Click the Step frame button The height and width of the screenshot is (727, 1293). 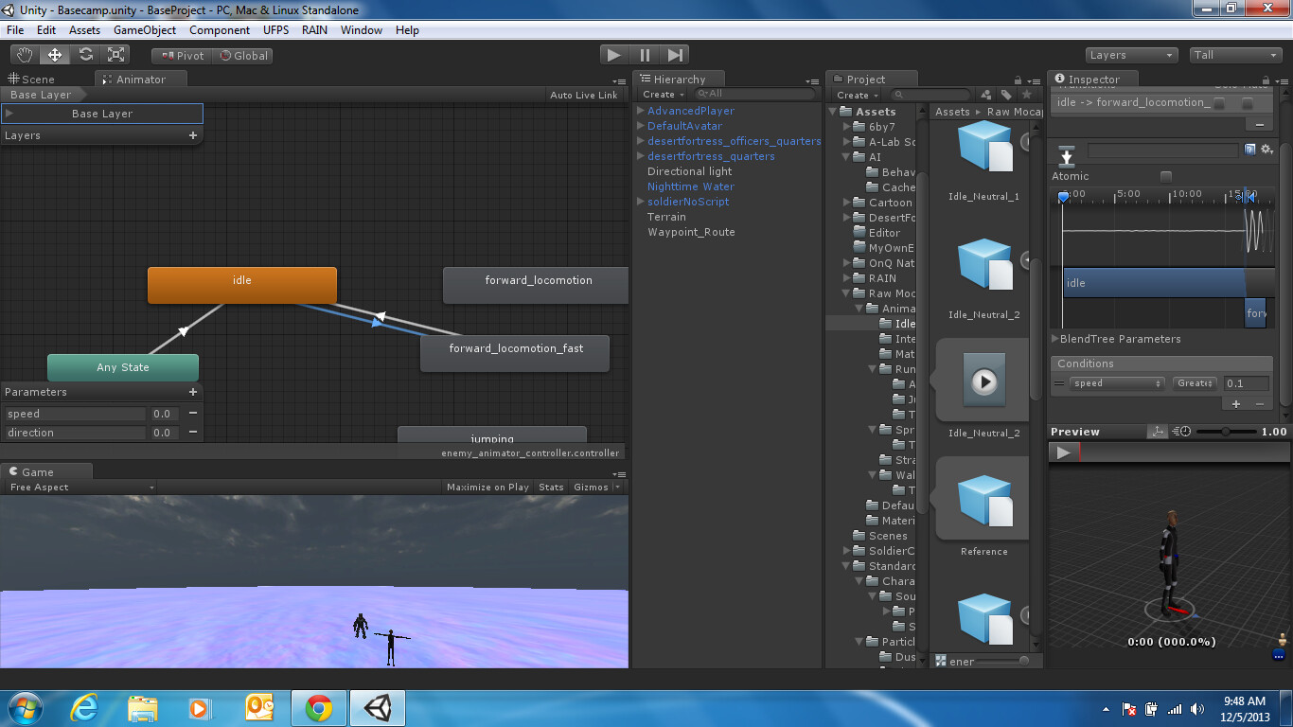pos(675,54)
